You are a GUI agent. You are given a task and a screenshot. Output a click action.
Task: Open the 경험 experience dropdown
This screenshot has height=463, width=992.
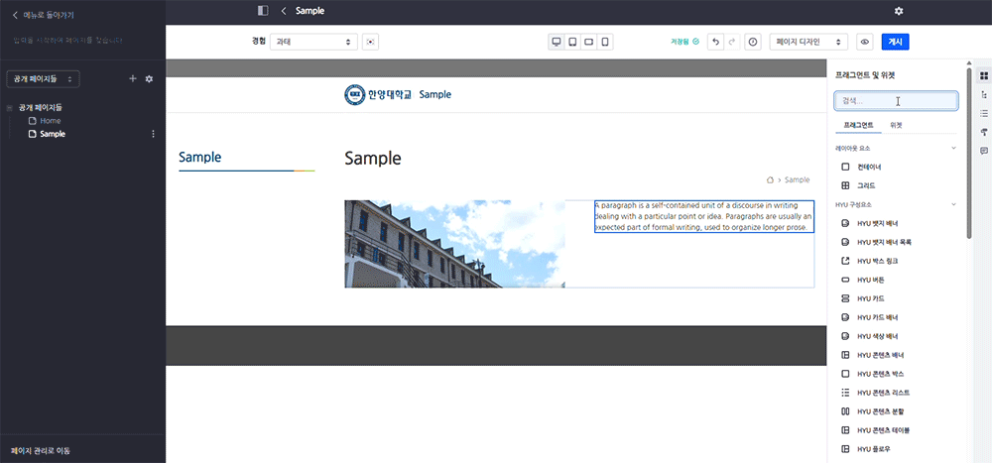(313, 42)
